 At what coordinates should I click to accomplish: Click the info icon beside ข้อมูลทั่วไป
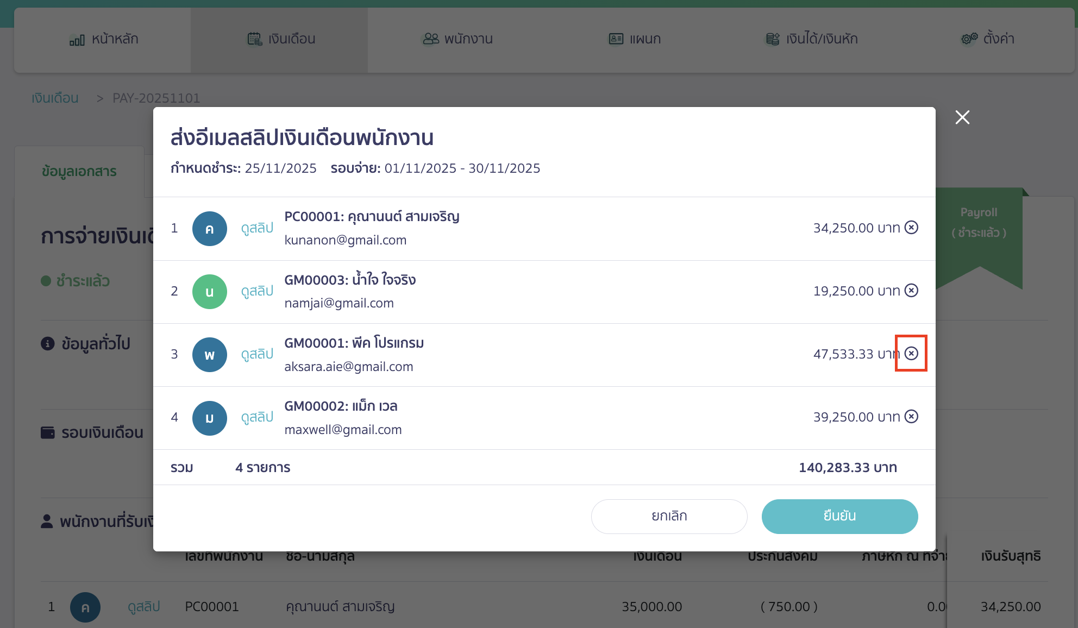[x=47, y=344]
